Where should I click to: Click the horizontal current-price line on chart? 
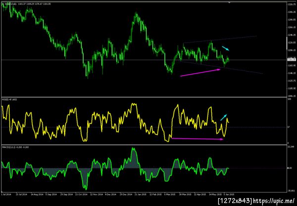click(144, 60)
